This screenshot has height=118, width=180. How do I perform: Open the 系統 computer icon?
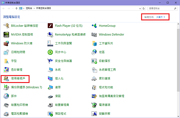point(50,70)
